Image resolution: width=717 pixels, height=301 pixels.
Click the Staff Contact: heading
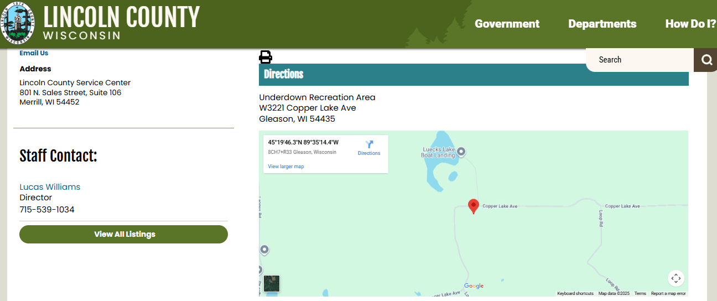(58, 156)
